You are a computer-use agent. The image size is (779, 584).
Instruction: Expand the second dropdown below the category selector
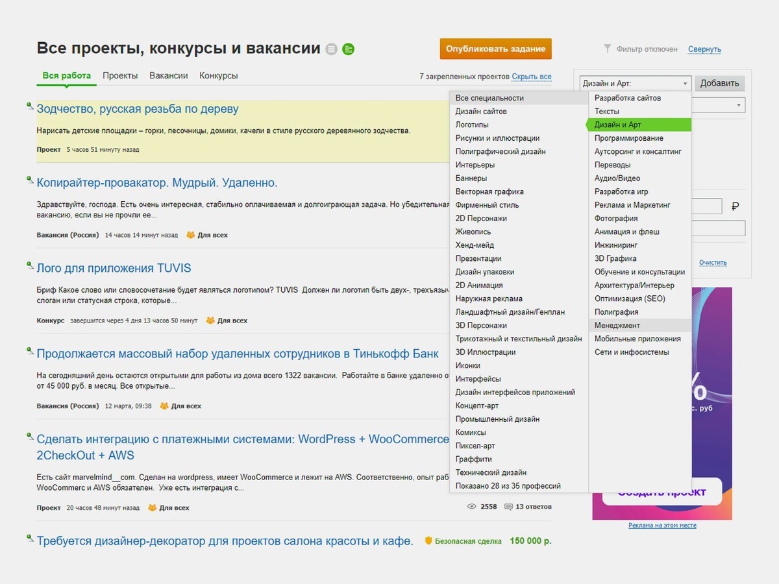pyautogui.click(x=718, y=105)
